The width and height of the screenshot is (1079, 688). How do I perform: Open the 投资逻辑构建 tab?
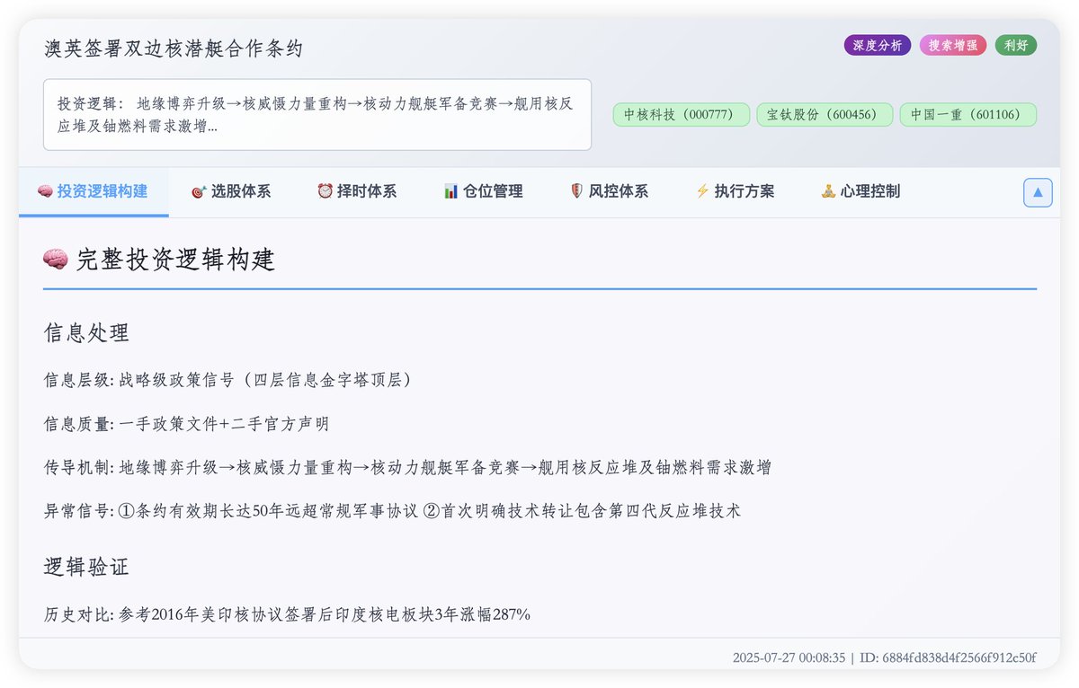pos(94,191)
